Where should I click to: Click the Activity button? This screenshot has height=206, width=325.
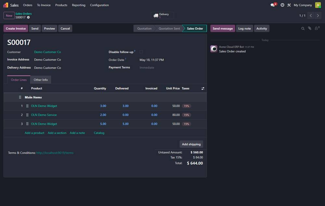coord(262,29)
